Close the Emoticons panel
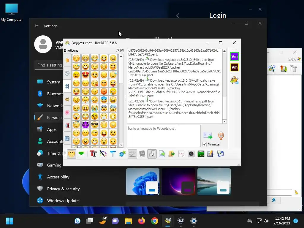 [x=122, y=50]
